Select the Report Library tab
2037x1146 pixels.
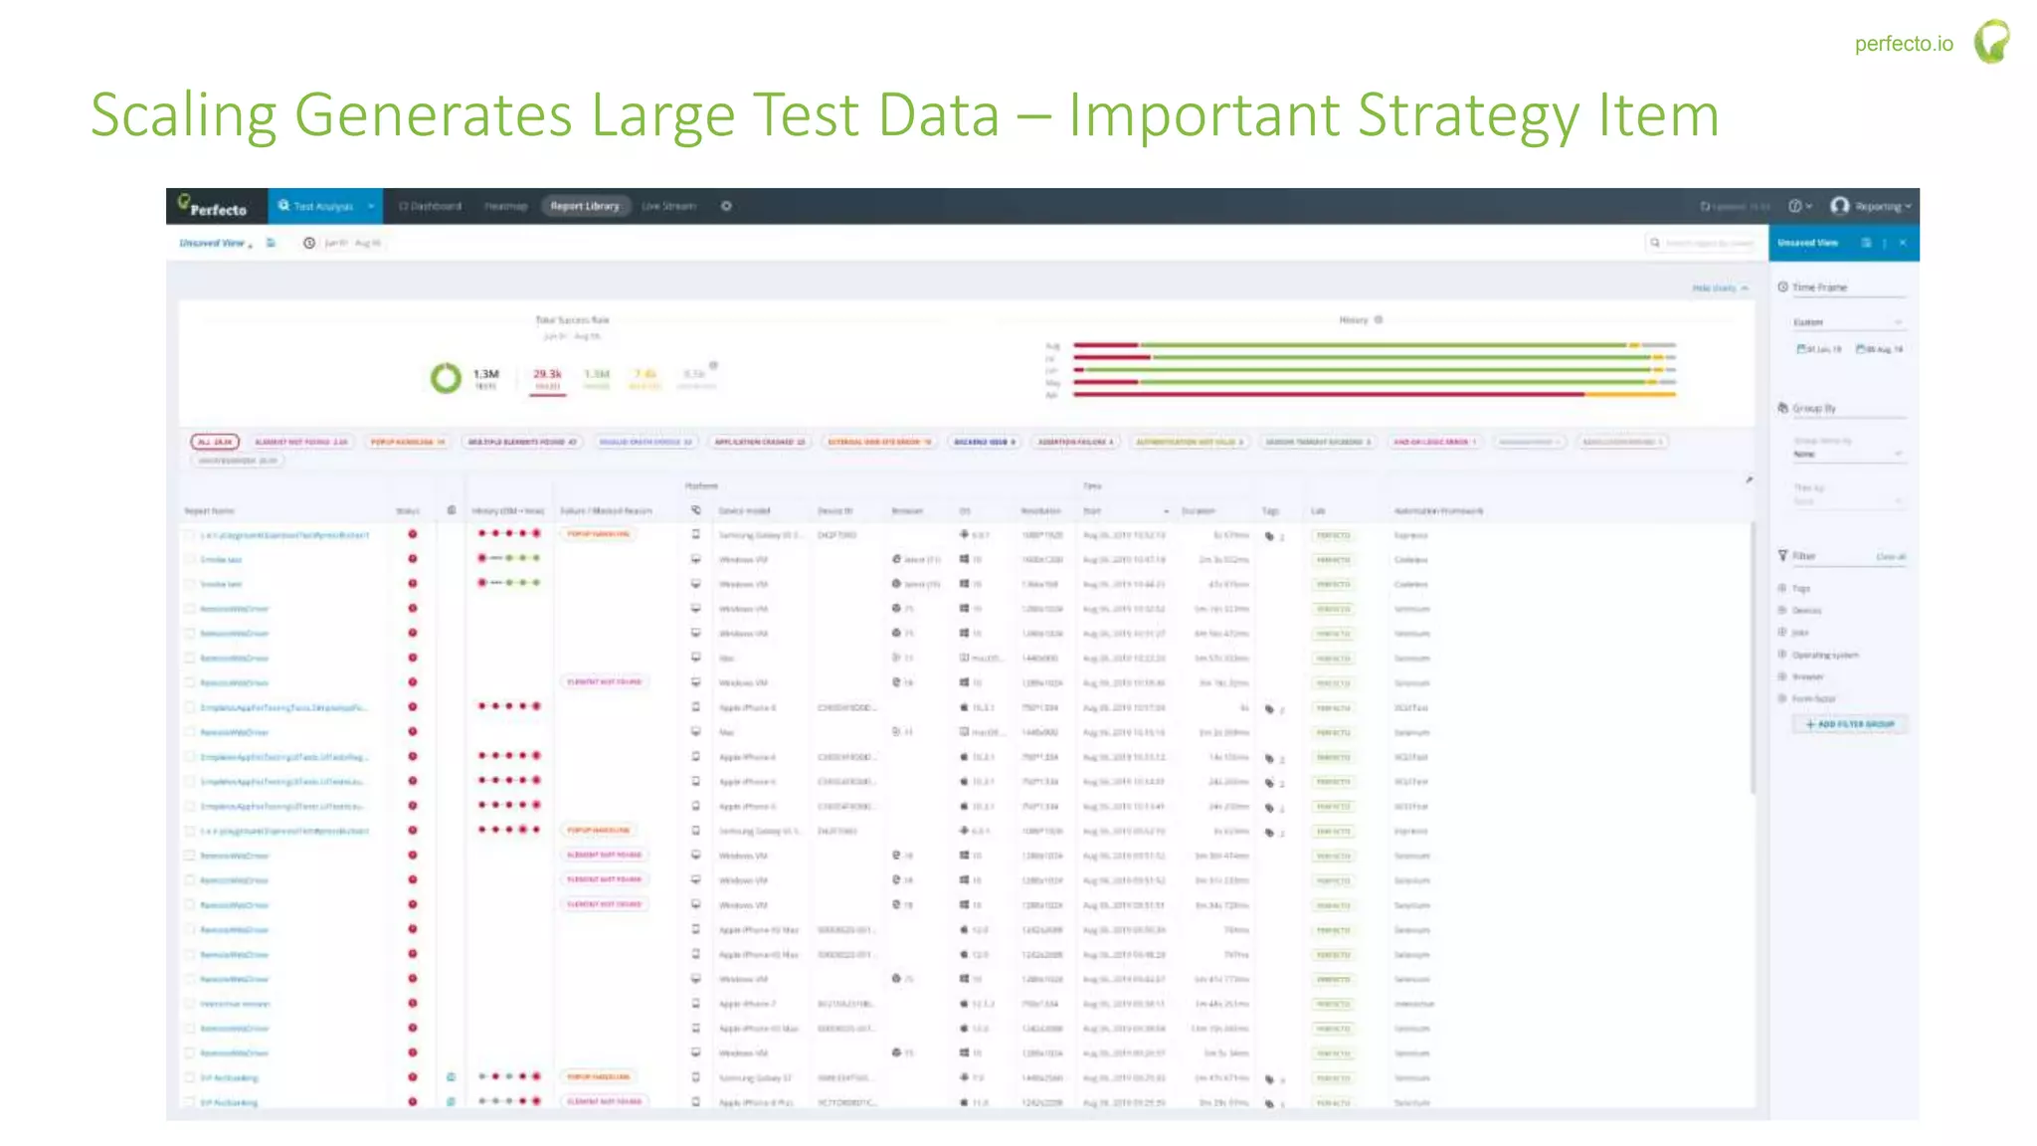[x=586, y=206]
